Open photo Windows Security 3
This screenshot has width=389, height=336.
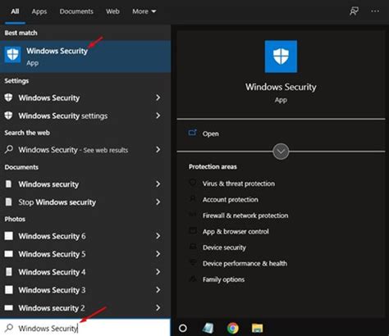click(85, 290)
